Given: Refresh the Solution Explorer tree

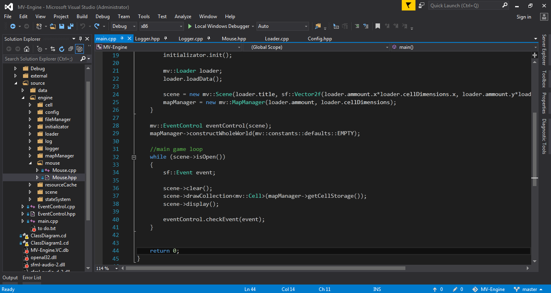Looking at the screenshot, I should tap(62, 49).
